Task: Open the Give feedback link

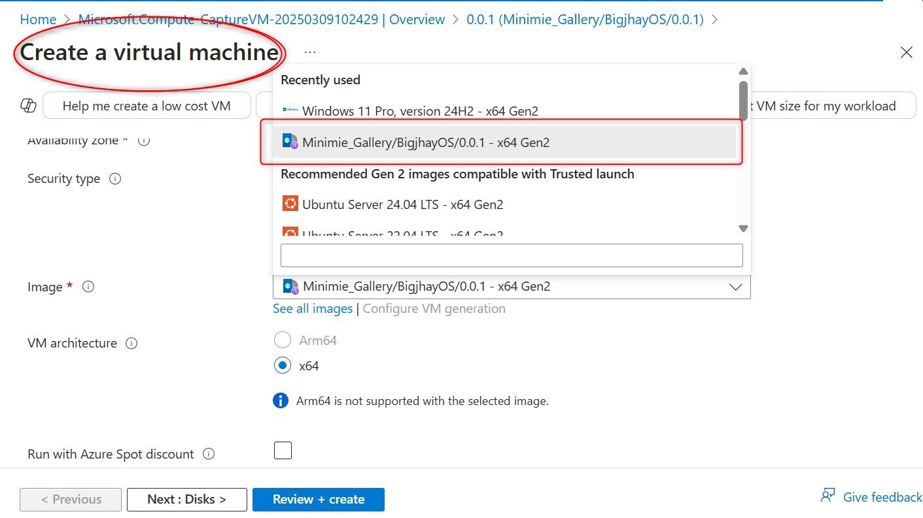Action: 882,497
